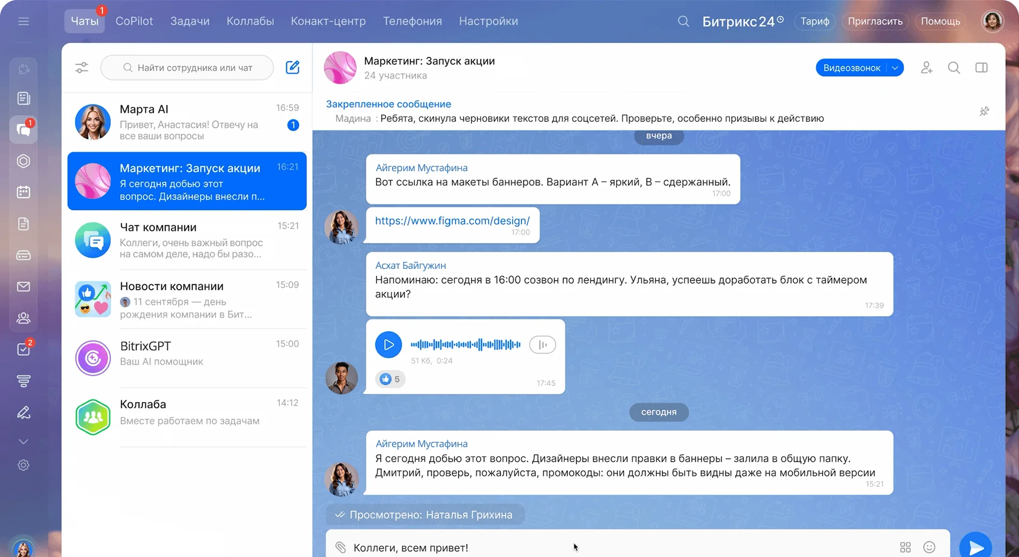Click the search field Найти сотрудника или чат
This screenshot has width=1019, height=557.
tap(187, 68)
